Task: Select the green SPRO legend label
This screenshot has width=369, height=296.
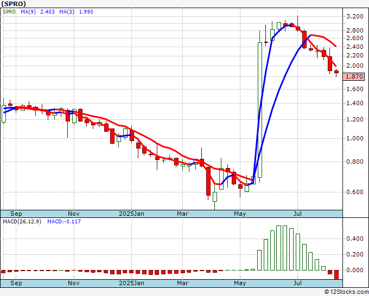Action: (9, 12)
